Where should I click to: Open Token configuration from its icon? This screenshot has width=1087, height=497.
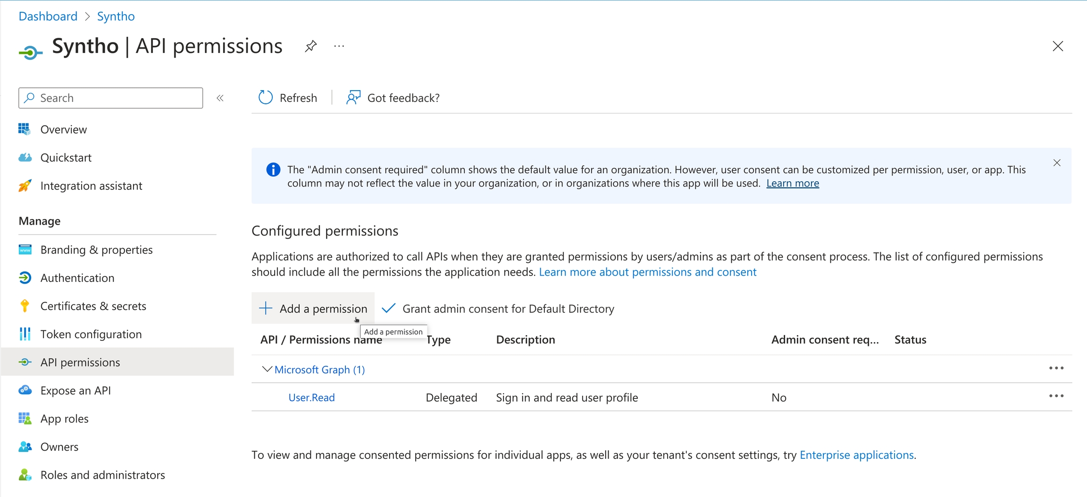tap(25, 334)
